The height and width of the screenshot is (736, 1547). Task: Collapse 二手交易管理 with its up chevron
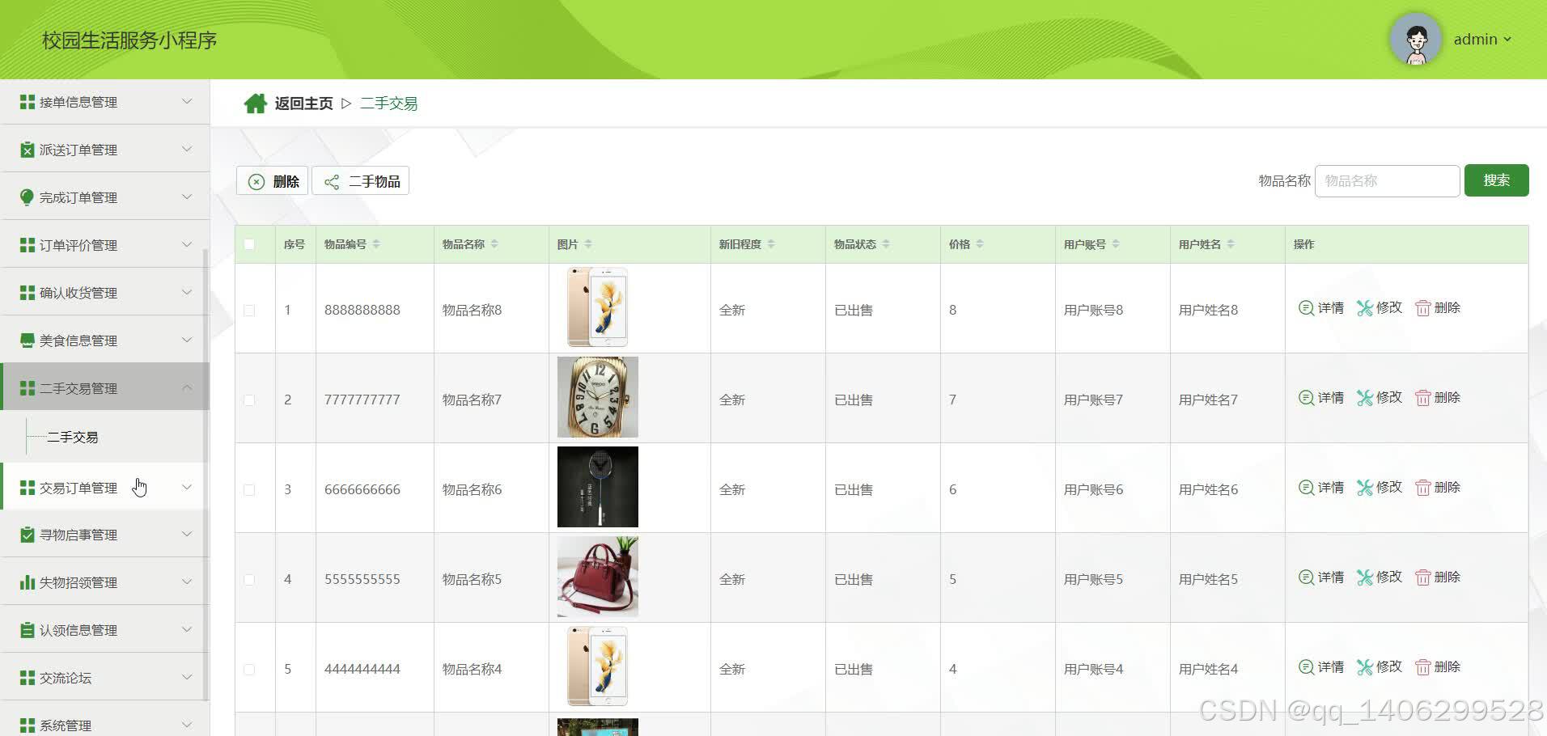click(187, 387)
